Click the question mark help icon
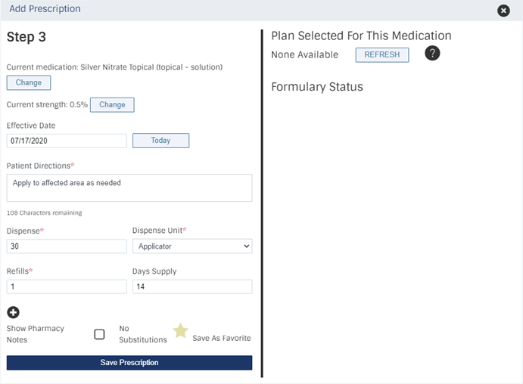523x384 pixels. click(x=432, y=53)
